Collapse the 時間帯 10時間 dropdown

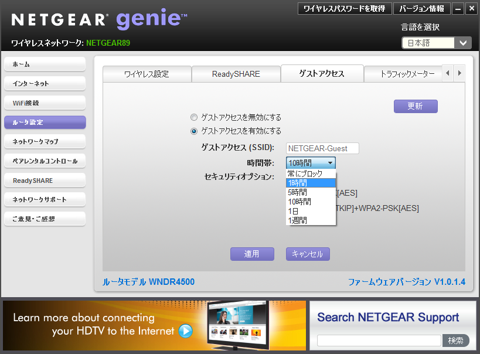pos(311,163)
